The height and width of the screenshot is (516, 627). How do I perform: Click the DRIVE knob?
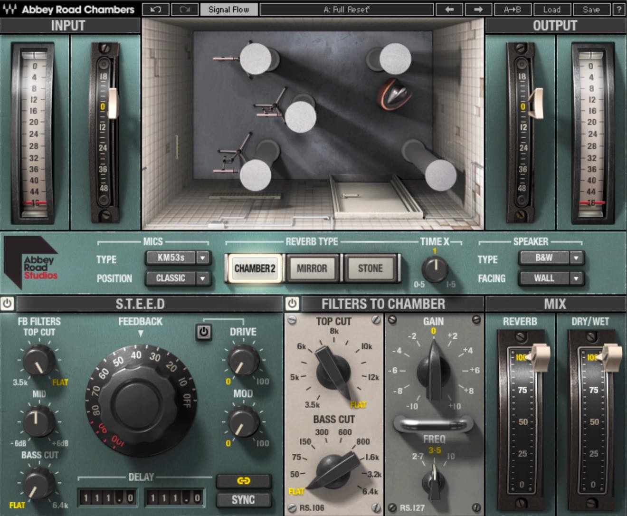244,360
